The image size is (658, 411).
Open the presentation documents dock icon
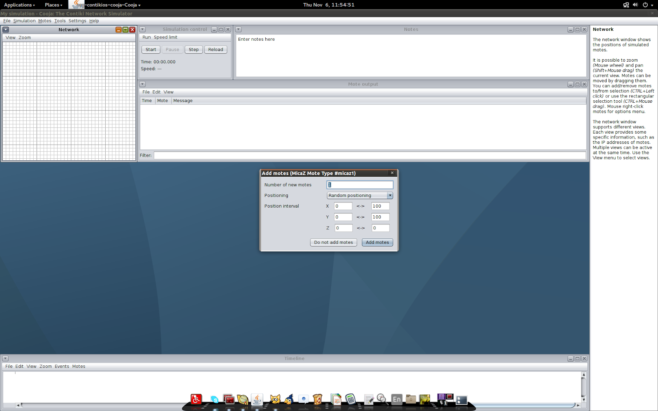coord(336,399)
